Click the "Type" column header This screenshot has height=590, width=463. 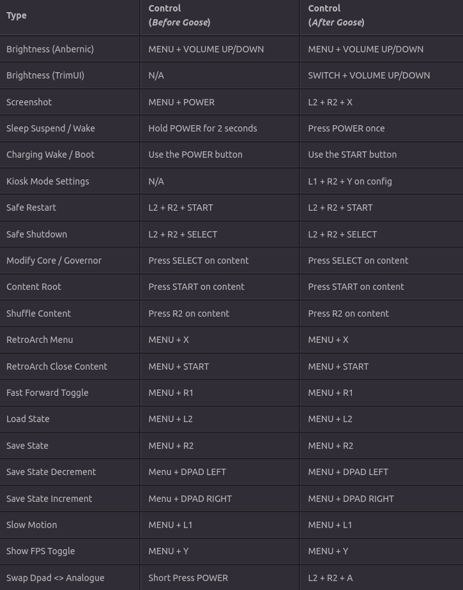click(x=17, y=15)
